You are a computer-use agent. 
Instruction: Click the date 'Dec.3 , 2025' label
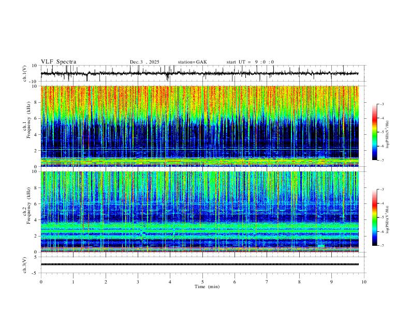point(144,62)
